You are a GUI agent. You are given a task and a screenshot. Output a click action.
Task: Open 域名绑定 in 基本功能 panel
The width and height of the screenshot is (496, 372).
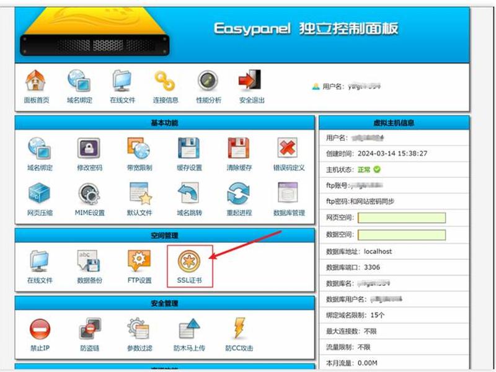[40, 148]
